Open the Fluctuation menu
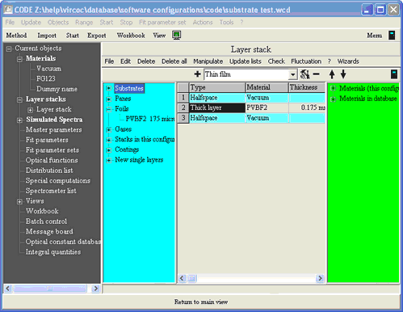Screen dimensions: 403x312 click(x=306, y=61)
